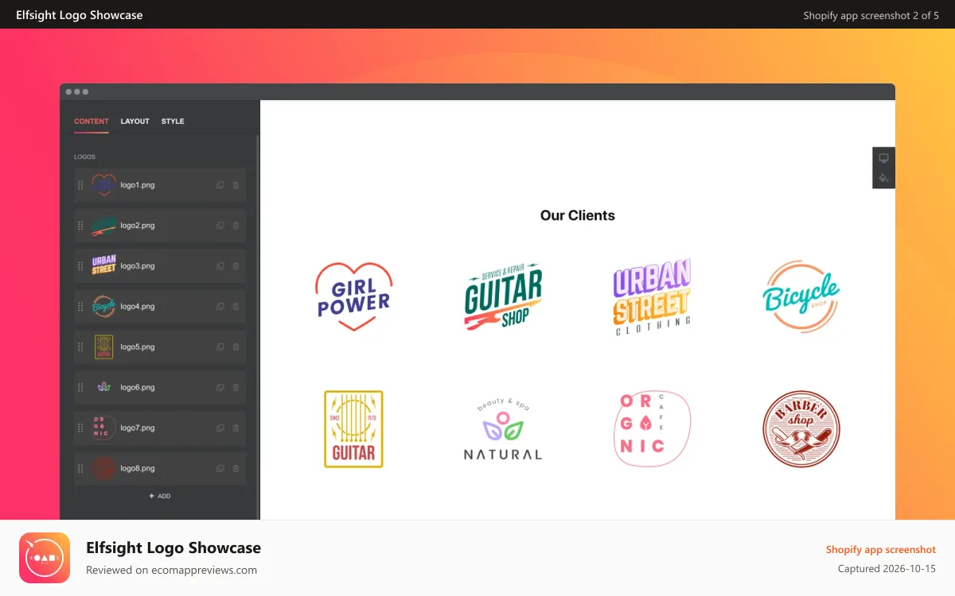Image resolution: width=955 pixels, height=596 pixels.
Task: Delete the logo2.png item
Action: pyautogui.click(x=236, y=226)
